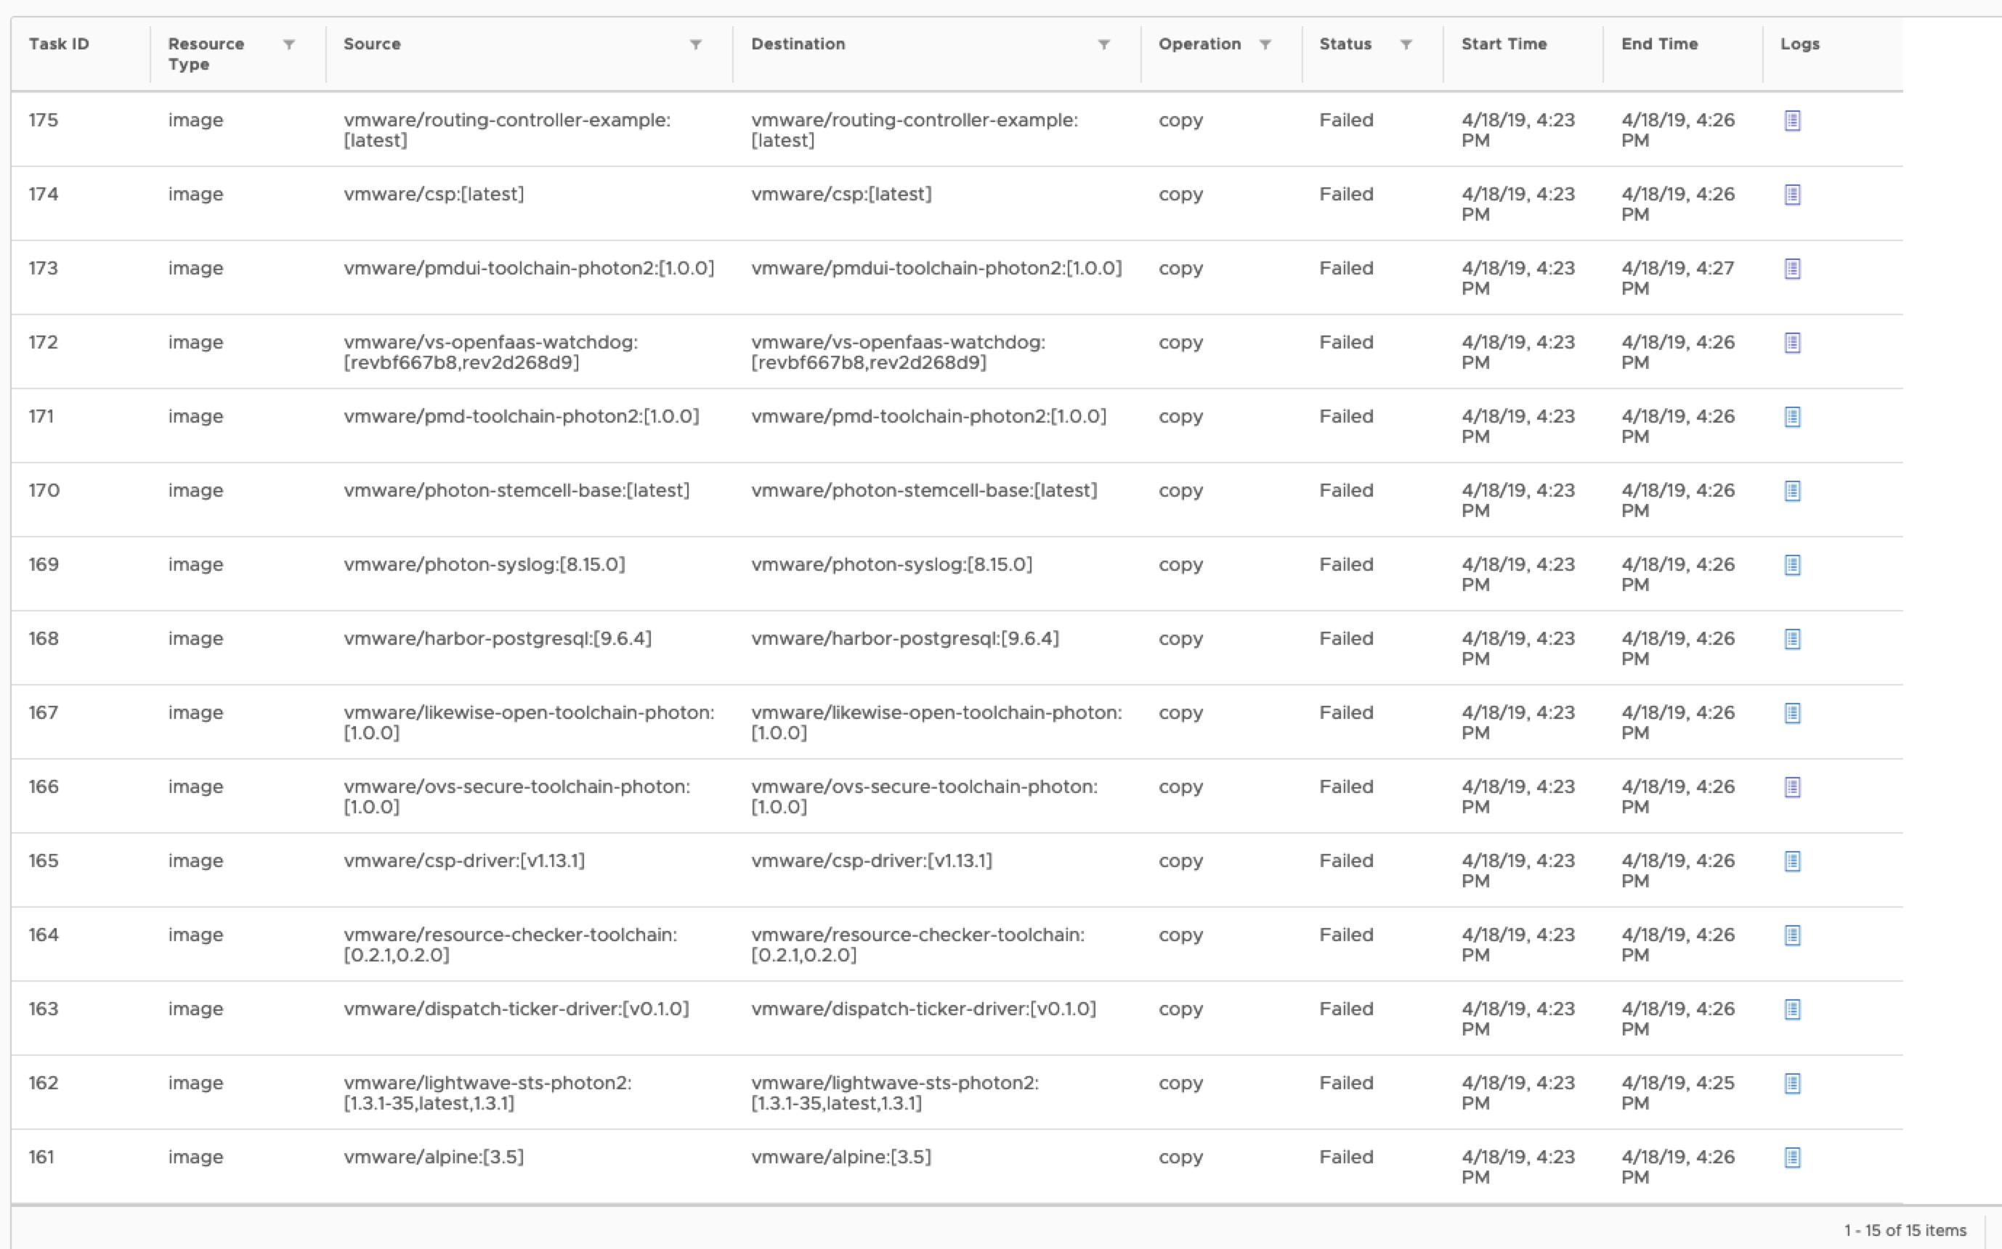Sort by the Start Time column

(x=1504, y=44)
